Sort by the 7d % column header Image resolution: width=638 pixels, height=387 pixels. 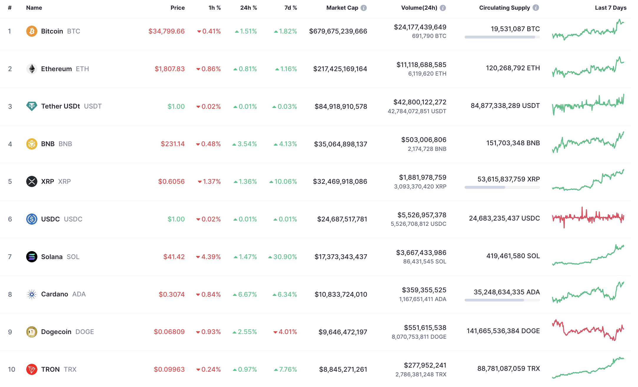click(290, 8)
